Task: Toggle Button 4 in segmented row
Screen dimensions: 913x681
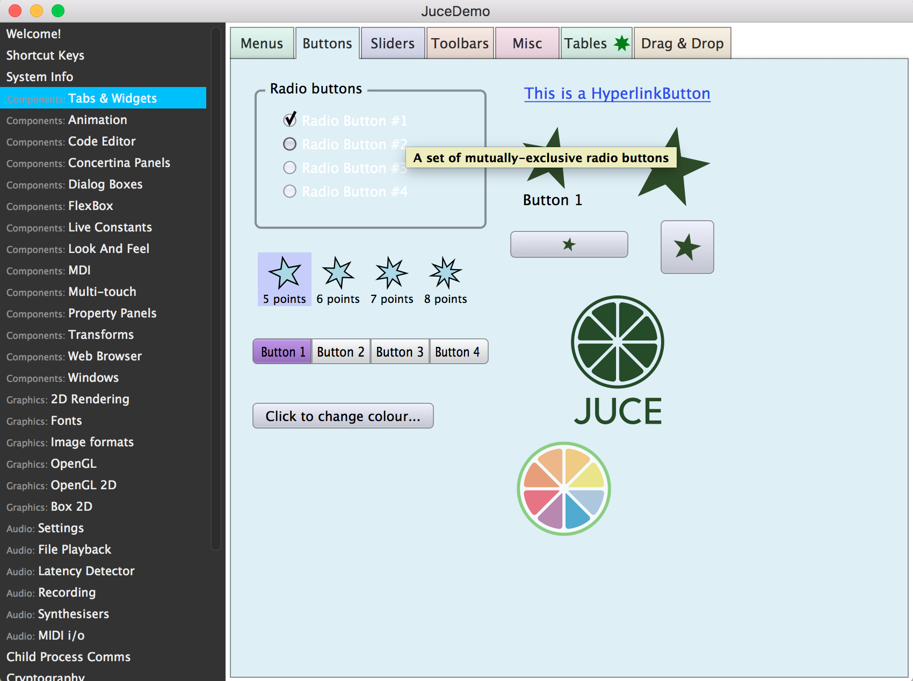Action: coord(459,352)
